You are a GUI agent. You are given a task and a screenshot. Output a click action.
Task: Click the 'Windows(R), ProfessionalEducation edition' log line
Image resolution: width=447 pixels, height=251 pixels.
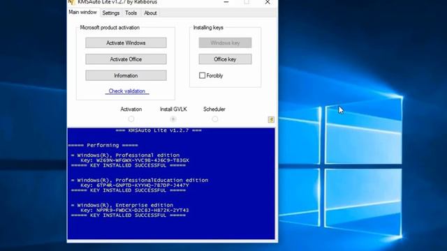click(140, 180)
